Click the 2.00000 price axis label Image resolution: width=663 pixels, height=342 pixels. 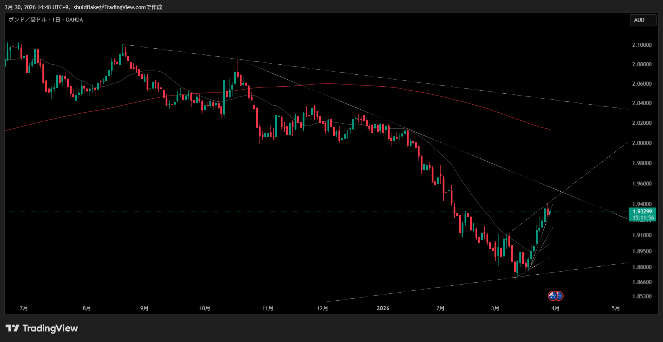point(642,143)
